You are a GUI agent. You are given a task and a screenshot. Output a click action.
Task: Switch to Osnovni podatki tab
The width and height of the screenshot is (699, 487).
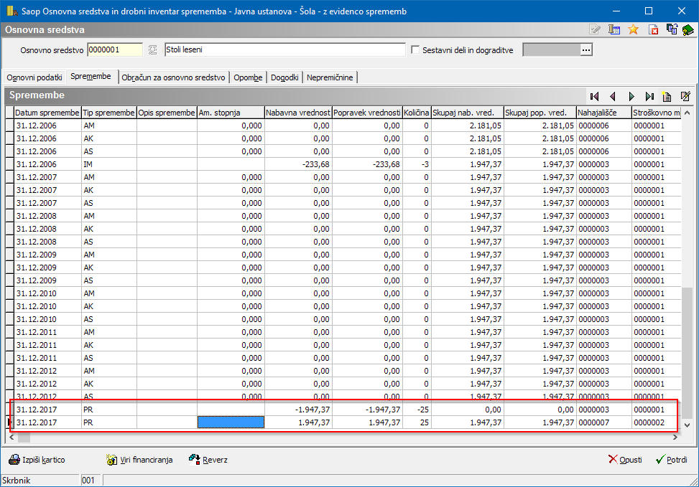click(x=34, y=77)
